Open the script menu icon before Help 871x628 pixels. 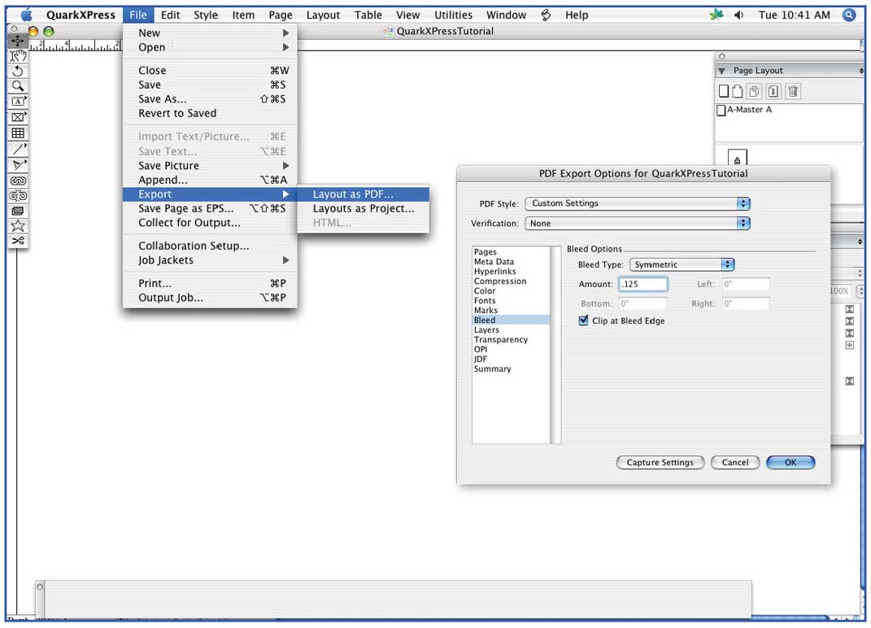546,15
